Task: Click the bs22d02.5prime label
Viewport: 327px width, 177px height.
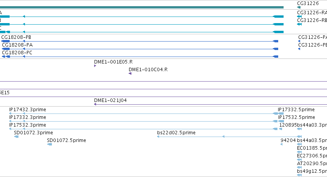Action: [176, 133]
